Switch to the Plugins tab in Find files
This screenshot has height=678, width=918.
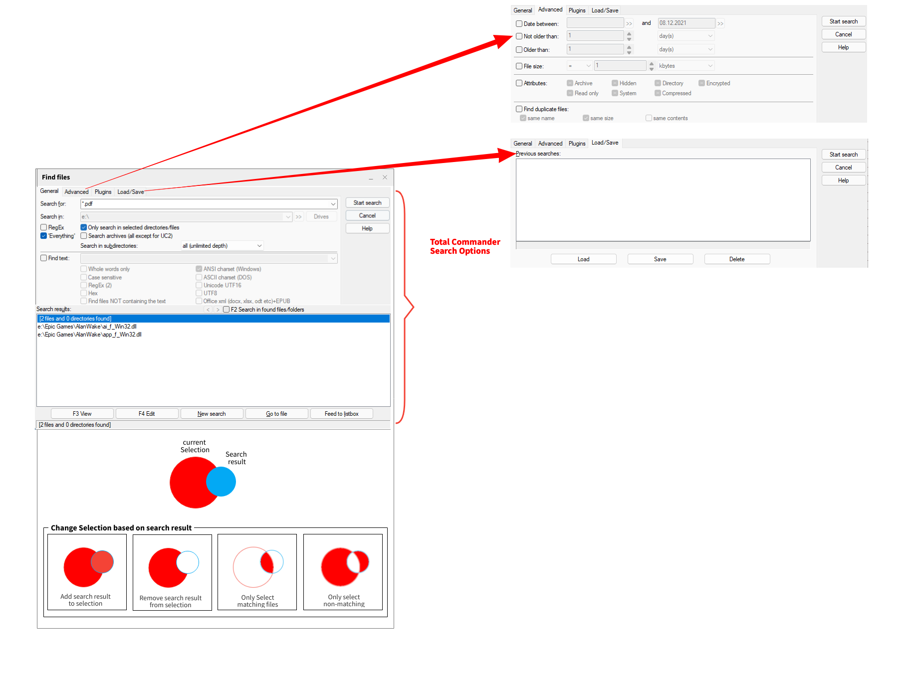pyautogui.click(x=103, y=192)
